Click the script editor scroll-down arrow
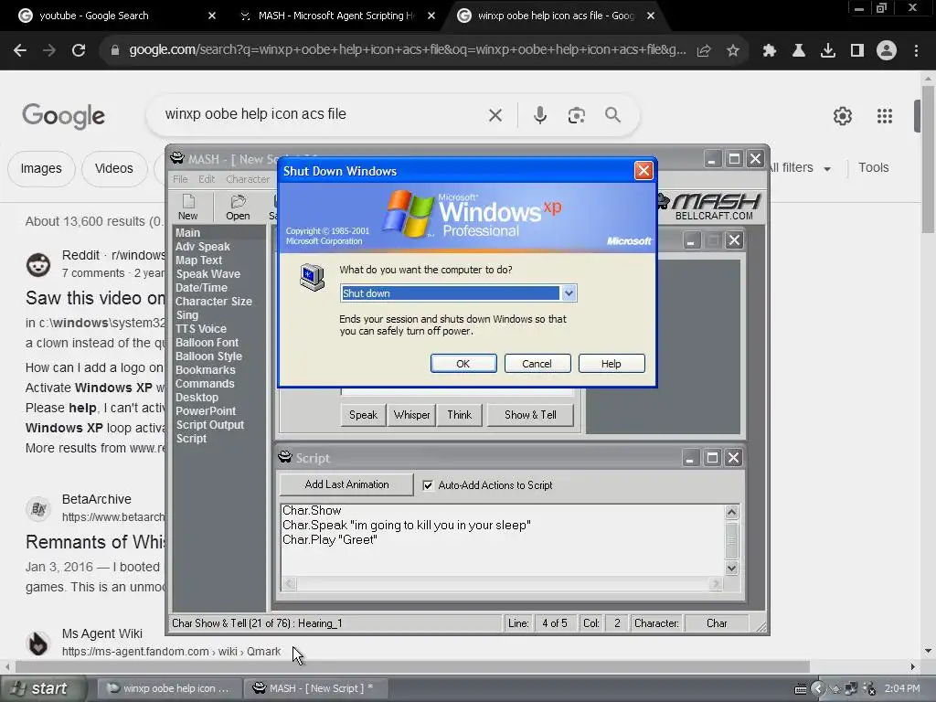Screen dimensions: 936x702 click(x=731, y=568)
